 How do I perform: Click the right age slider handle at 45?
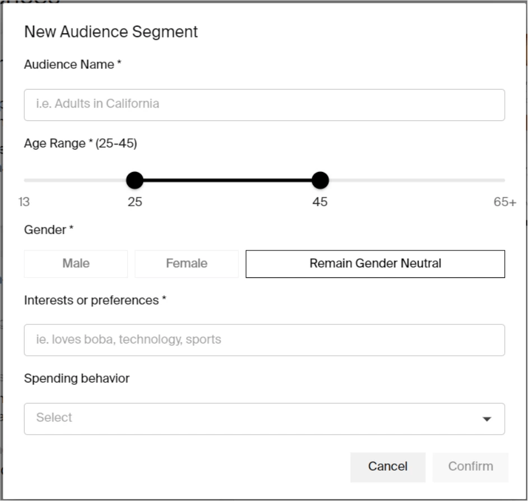pos(320,180)
